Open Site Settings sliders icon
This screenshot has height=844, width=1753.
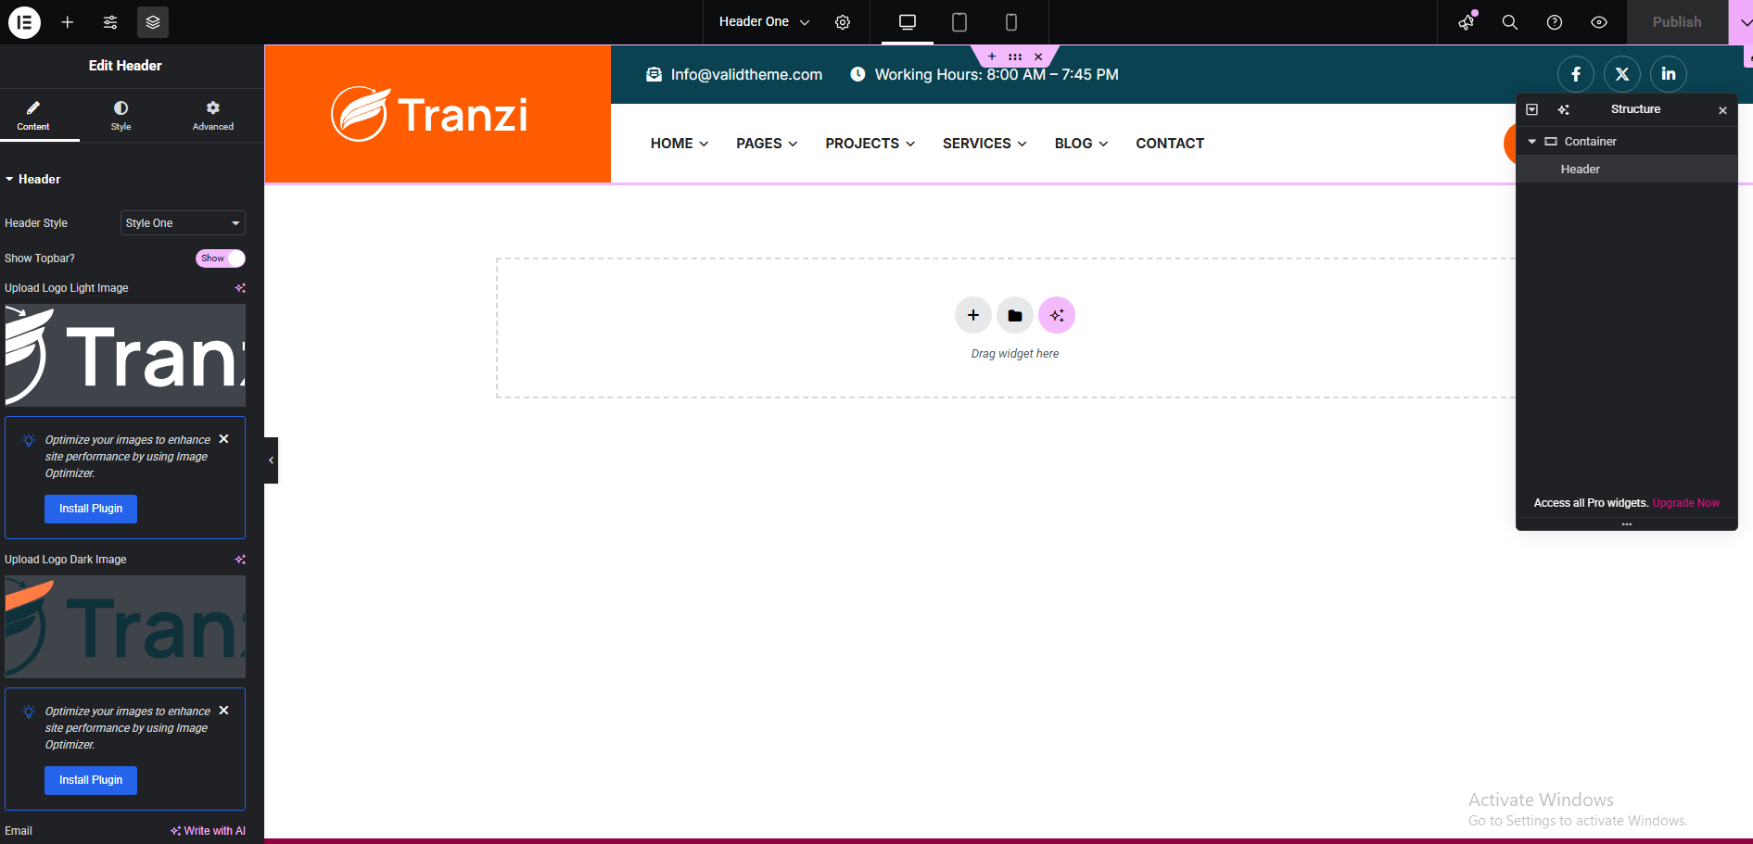point(110,22)
